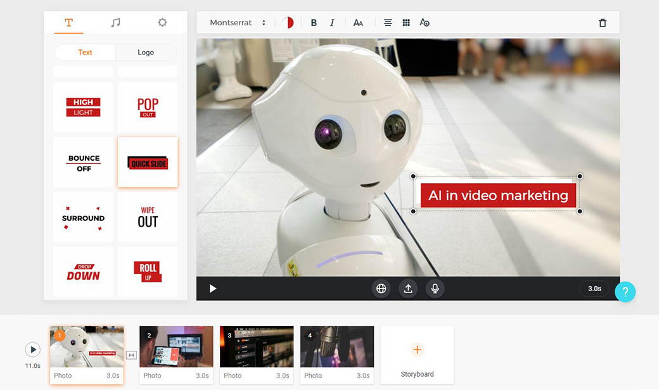
Task: Open the help question mark button
Action: 625,292
